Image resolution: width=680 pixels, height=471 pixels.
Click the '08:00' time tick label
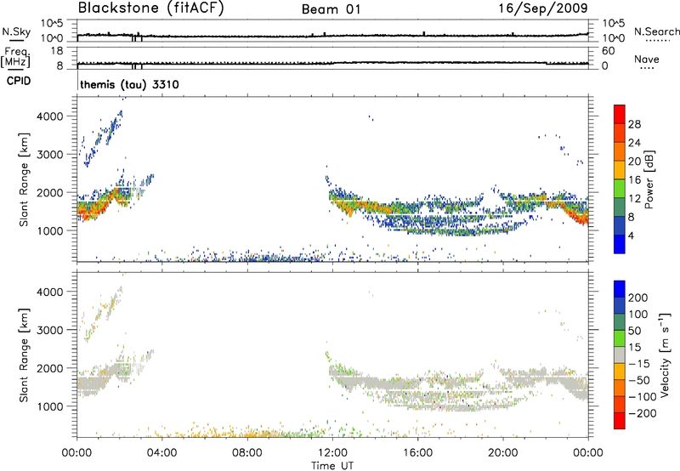pyautogui.click(x=247, y=453)
